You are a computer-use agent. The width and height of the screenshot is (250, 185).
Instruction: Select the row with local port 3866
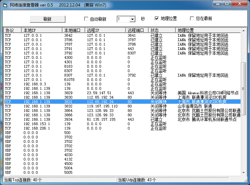click(x=122, y=115)
